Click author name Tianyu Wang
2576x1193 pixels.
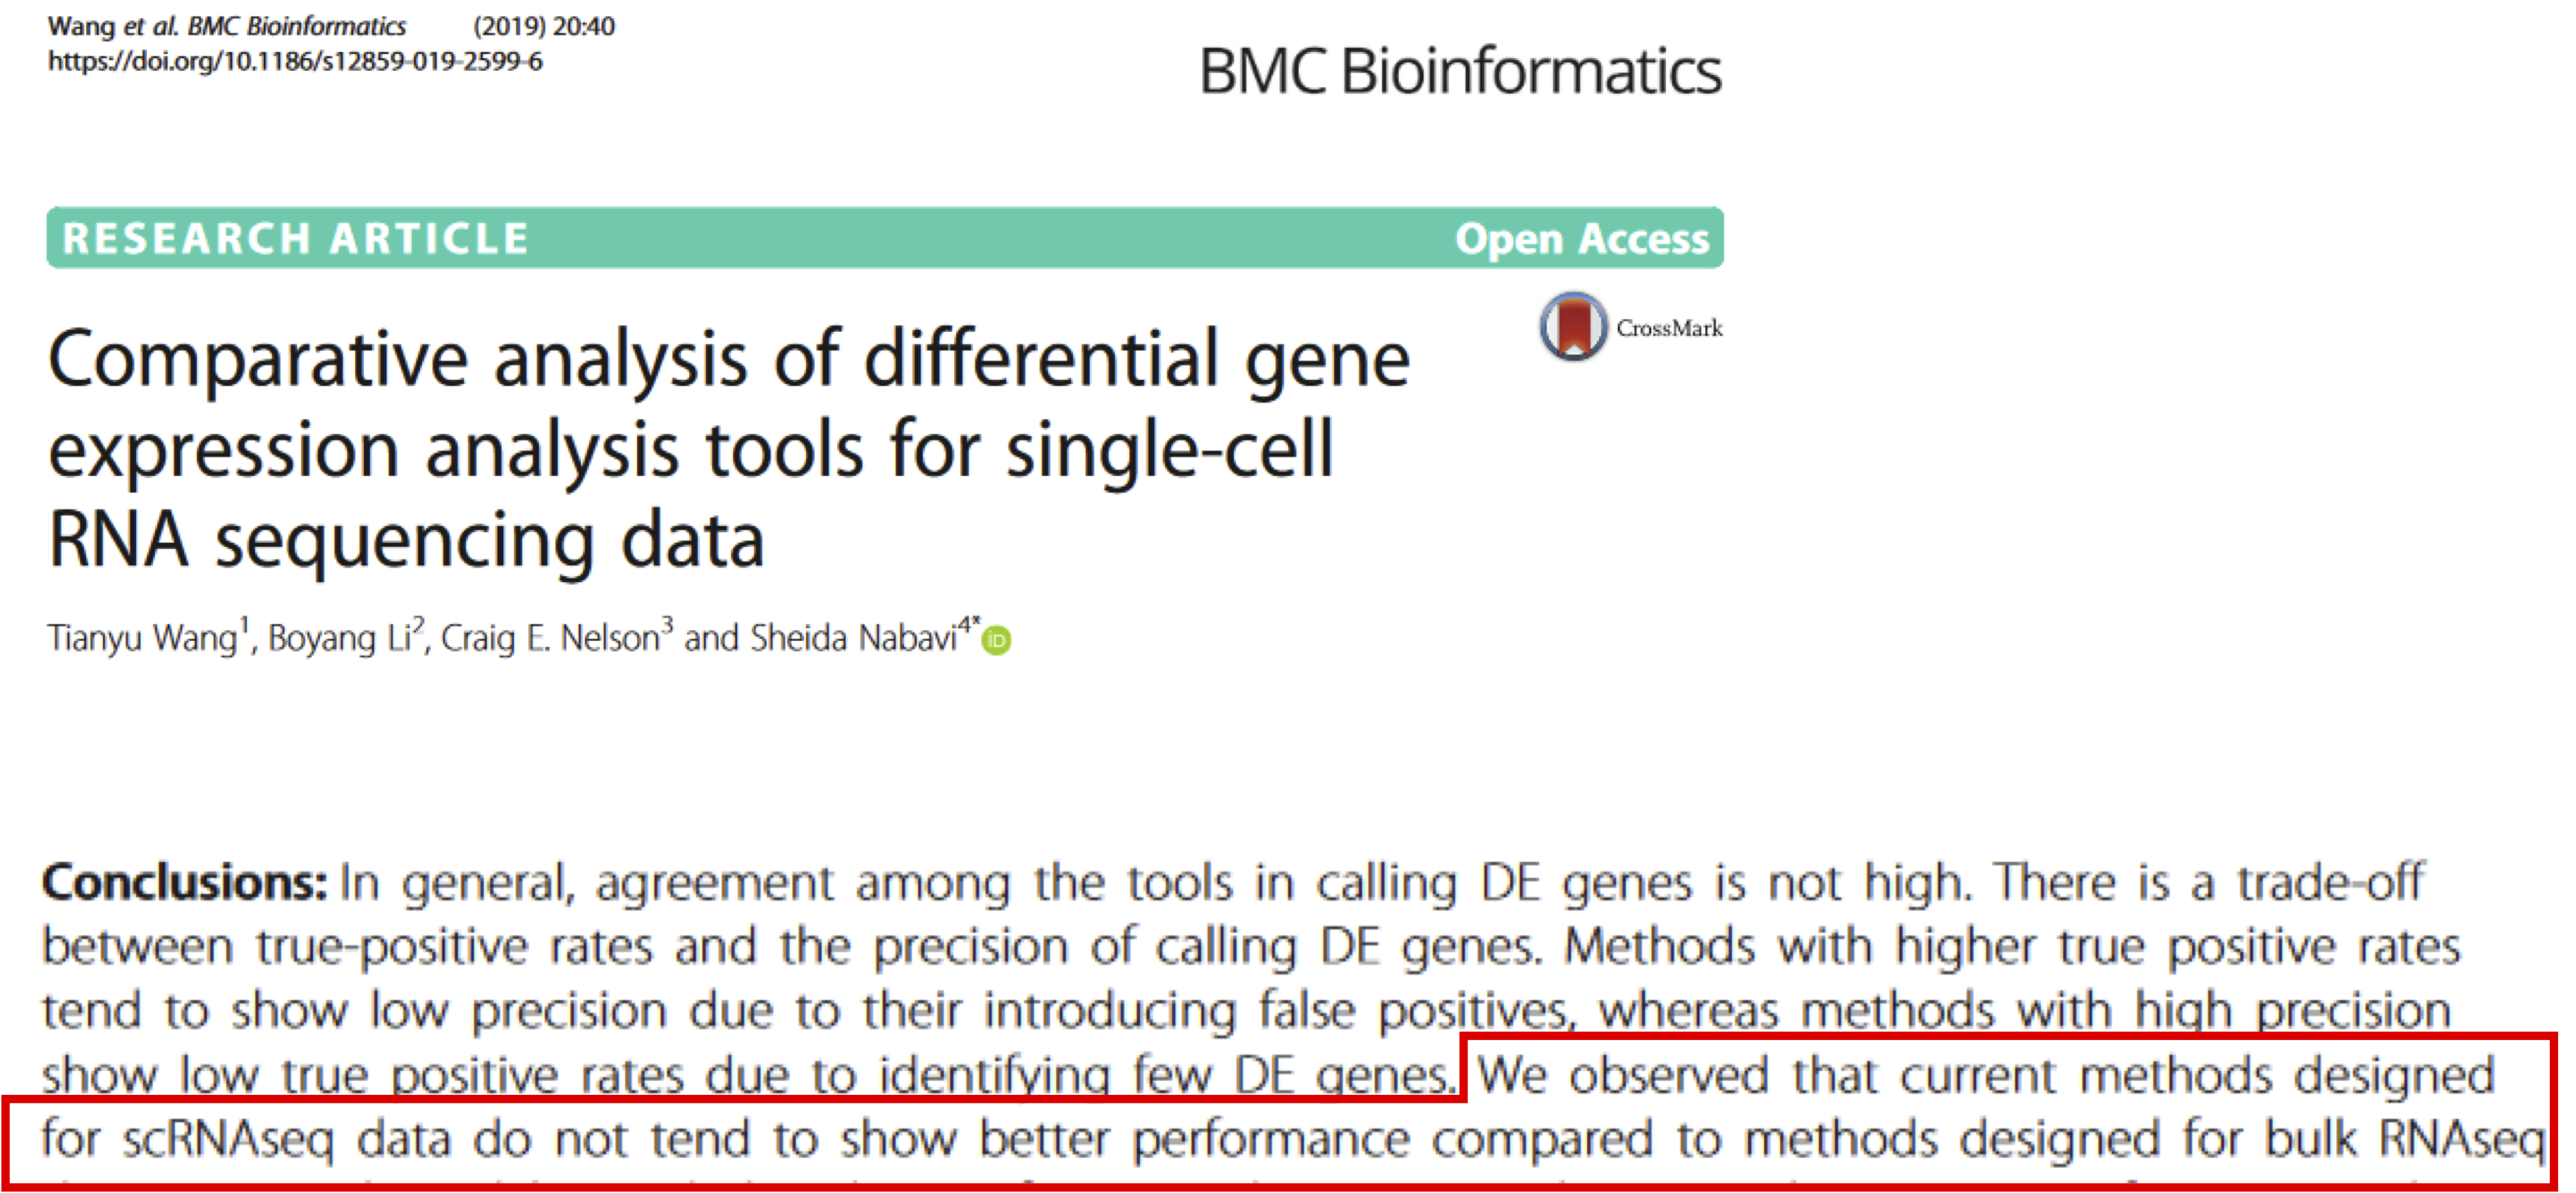(142, 638)
